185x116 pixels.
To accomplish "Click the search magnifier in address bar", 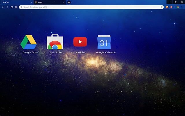I will pos(21,7).
